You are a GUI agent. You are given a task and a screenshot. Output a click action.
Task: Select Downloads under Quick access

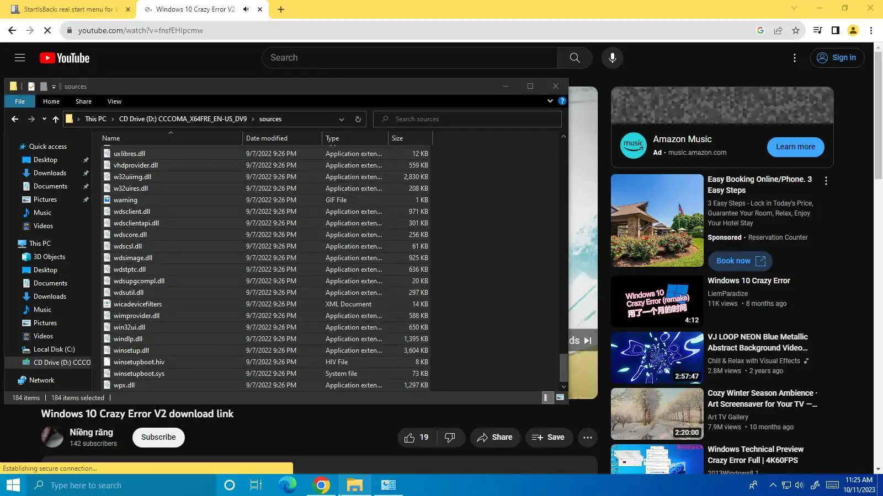point(50,173)
